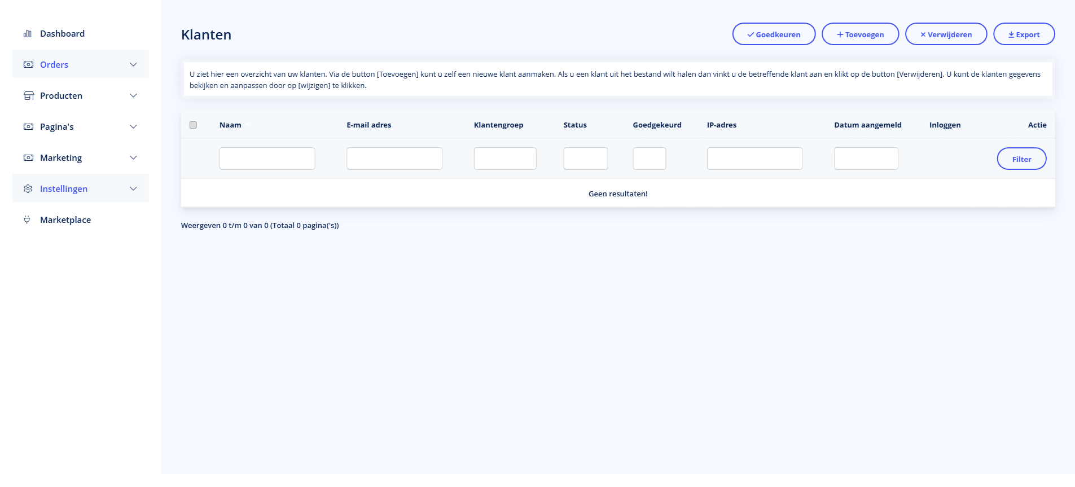Click the Producten shop icon
This screenshot has width=1075, height=487.
click(28, 96)
